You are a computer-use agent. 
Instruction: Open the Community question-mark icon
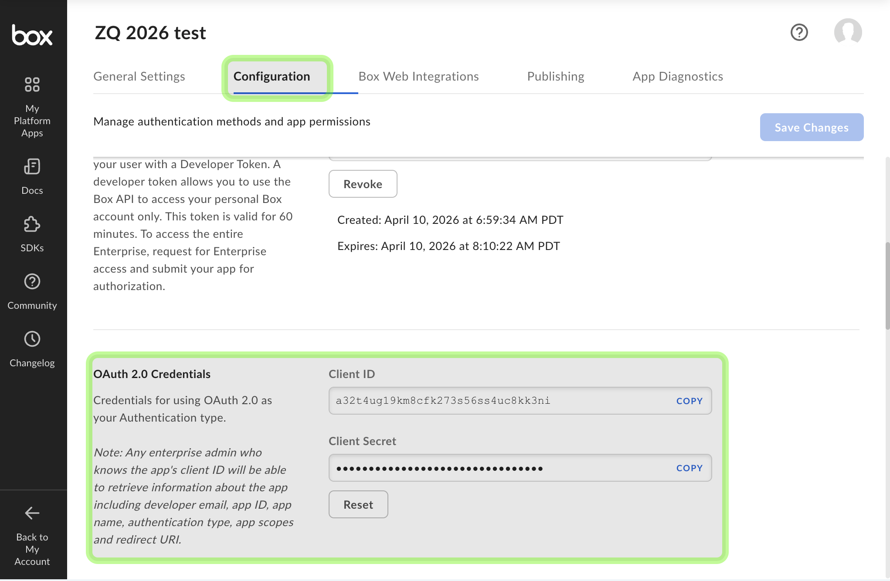pyautogui.click(x=32, y=282)
